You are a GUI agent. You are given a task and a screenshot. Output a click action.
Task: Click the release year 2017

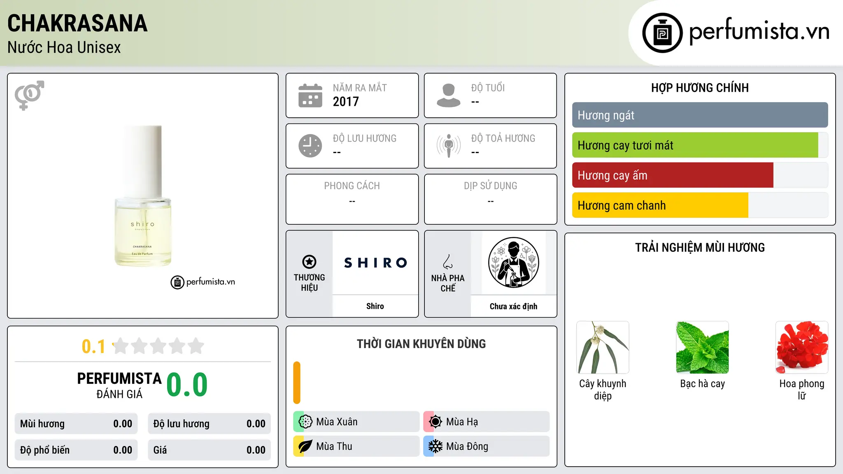(346, 102)
